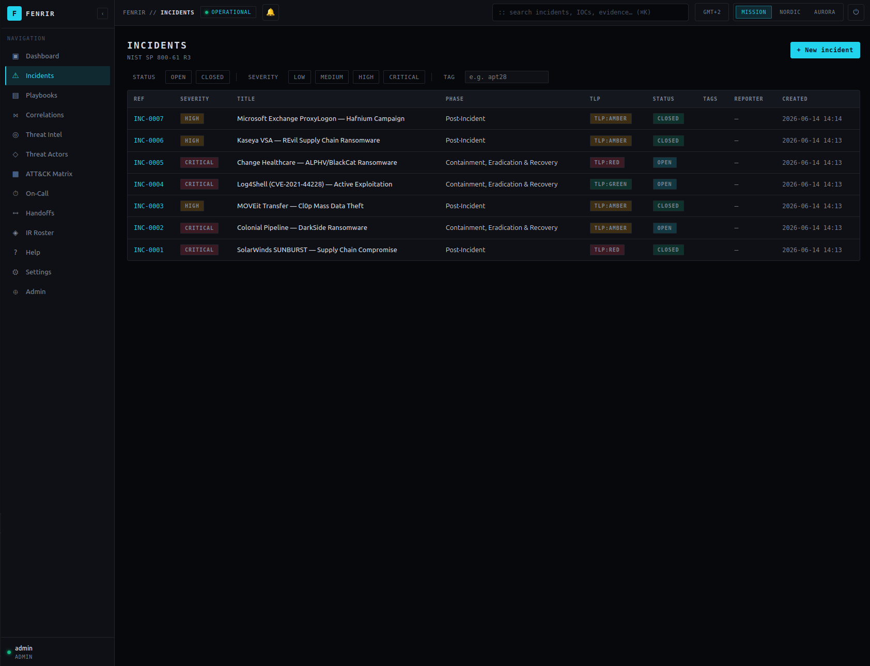
Task: Toggle the HIGH severity filter
Action: [366, 77]
